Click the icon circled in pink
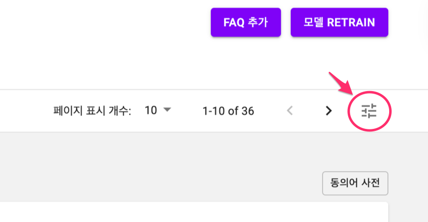 coord(369,111)
